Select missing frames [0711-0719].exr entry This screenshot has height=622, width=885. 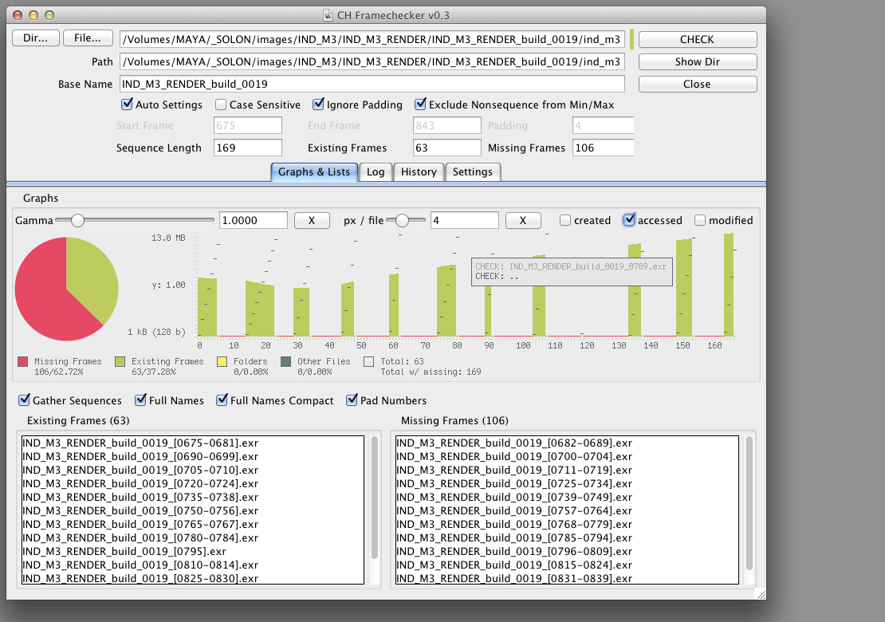pos(567,470)
